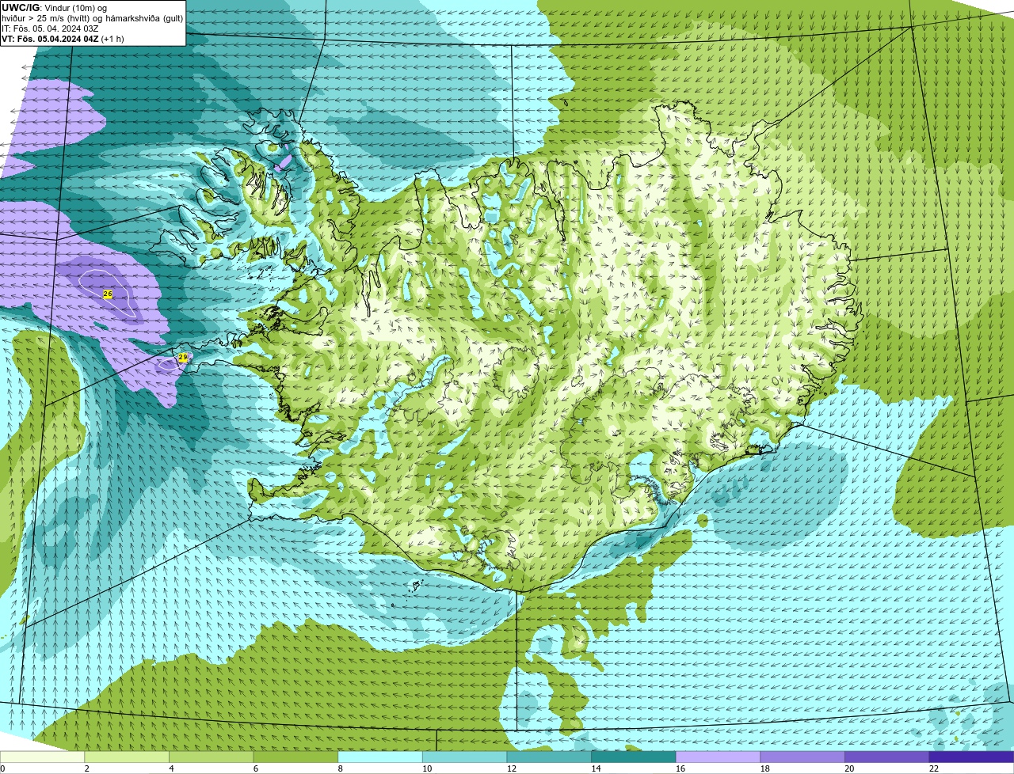Screen dimensions: 1014x774
Task: Pick the 16–18 m/s light purple legend swatch
Action: coord(718,757)
